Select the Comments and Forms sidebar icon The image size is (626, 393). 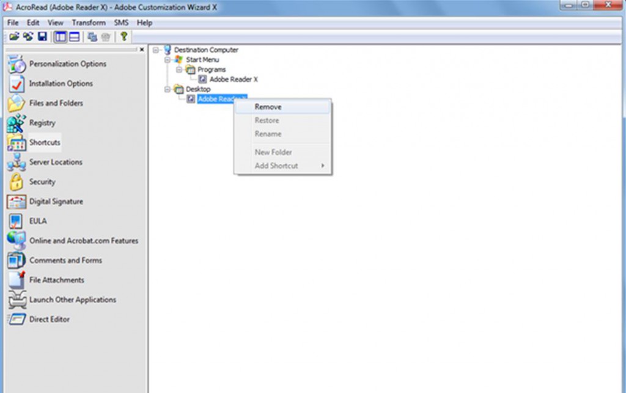pyautogui.click(x=17, y=260)
